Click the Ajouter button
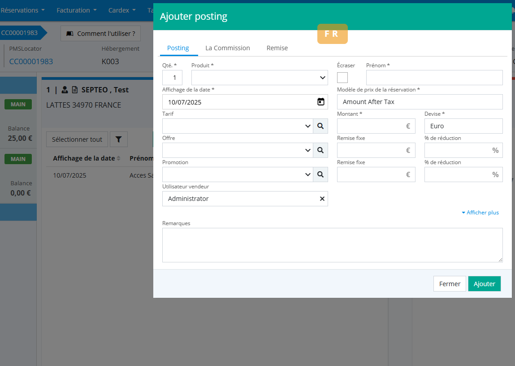Image resolution: width=515 pixels, height=366 pixels. coord(484,284)
